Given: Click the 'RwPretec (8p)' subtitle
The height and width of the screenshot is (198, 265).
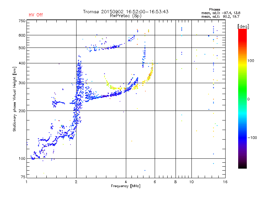Looking at the screenshot, I should 126,16.
